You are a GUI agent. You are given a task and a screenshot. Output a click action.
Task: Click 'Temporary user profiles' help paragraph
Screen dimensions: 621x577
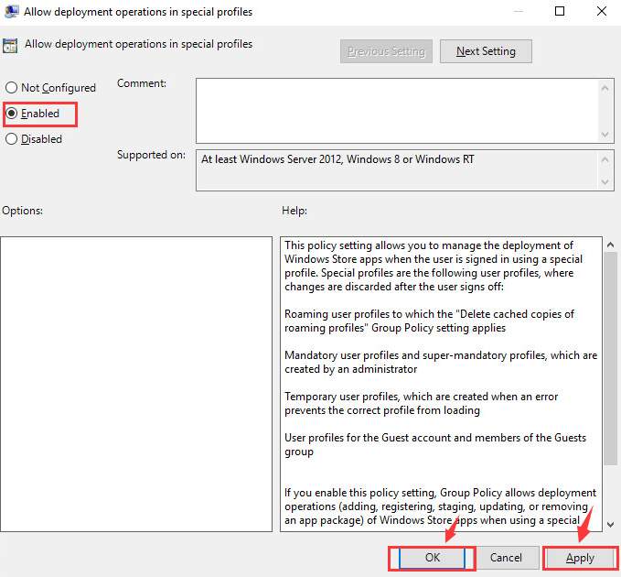[421, 403]
